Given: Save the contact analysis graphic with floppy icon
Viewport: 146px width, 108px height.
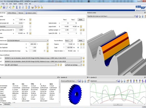Looking at the screenshot, I should pyautogui.click(x=137, y=16).
